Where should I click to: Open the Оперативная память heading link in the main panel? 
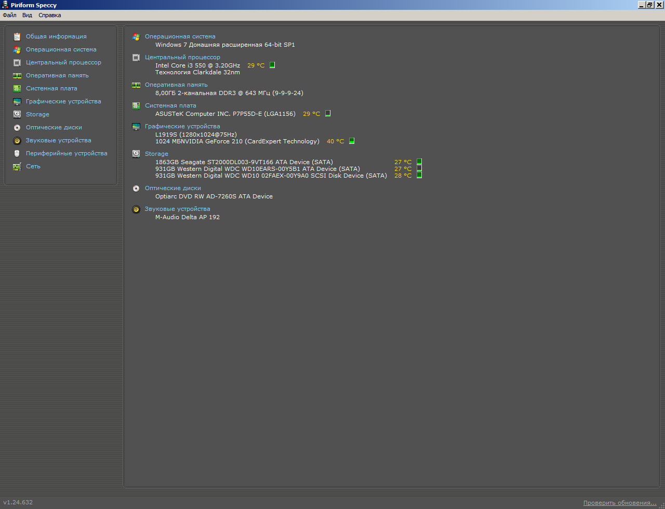click(x=176, y=85)
